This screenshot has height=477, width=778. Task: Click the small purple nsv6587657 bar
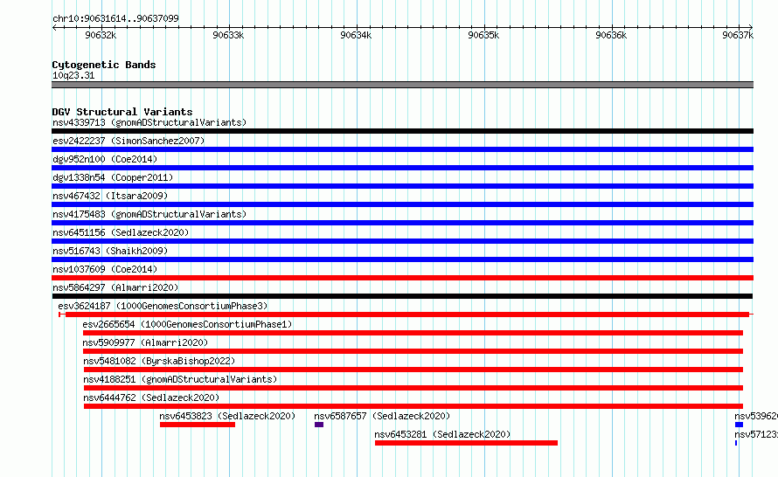click(x=319, y=425)
